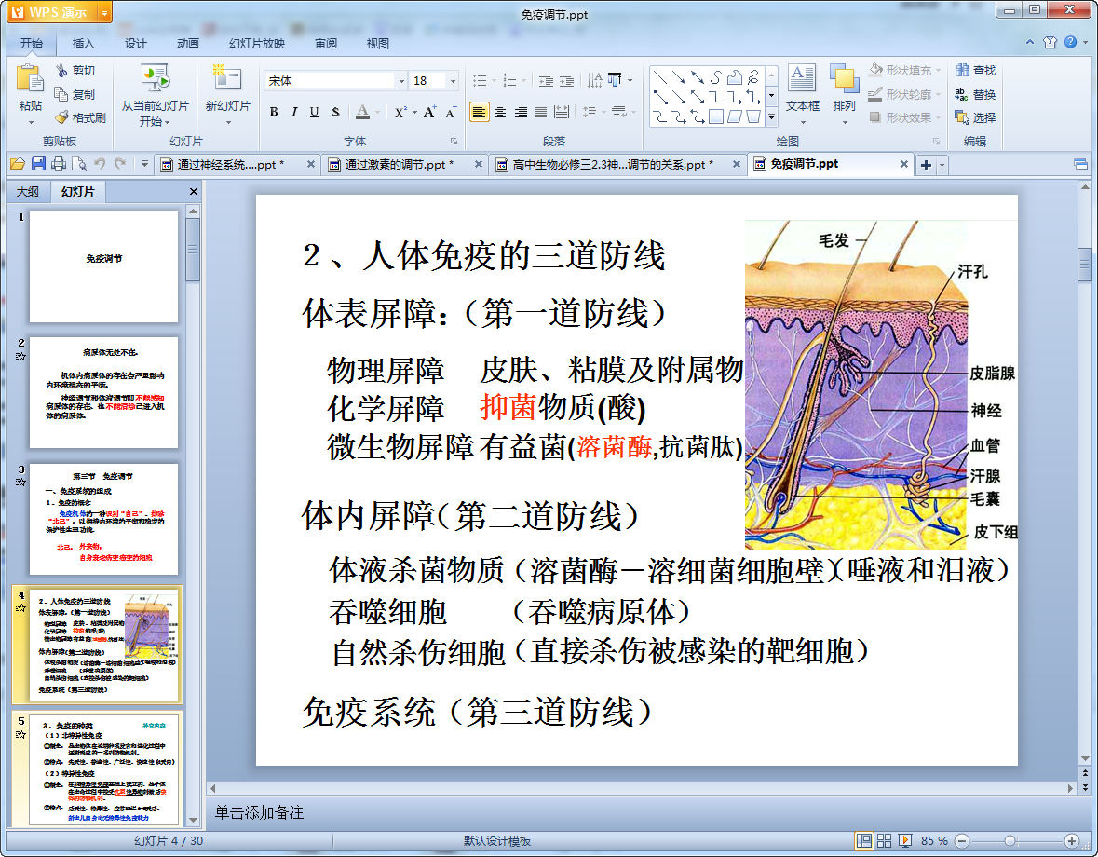The width and height of the screenshot is (1098, 857).
Task: Click the Copy (复制) icon
Action: coord(61,94)
